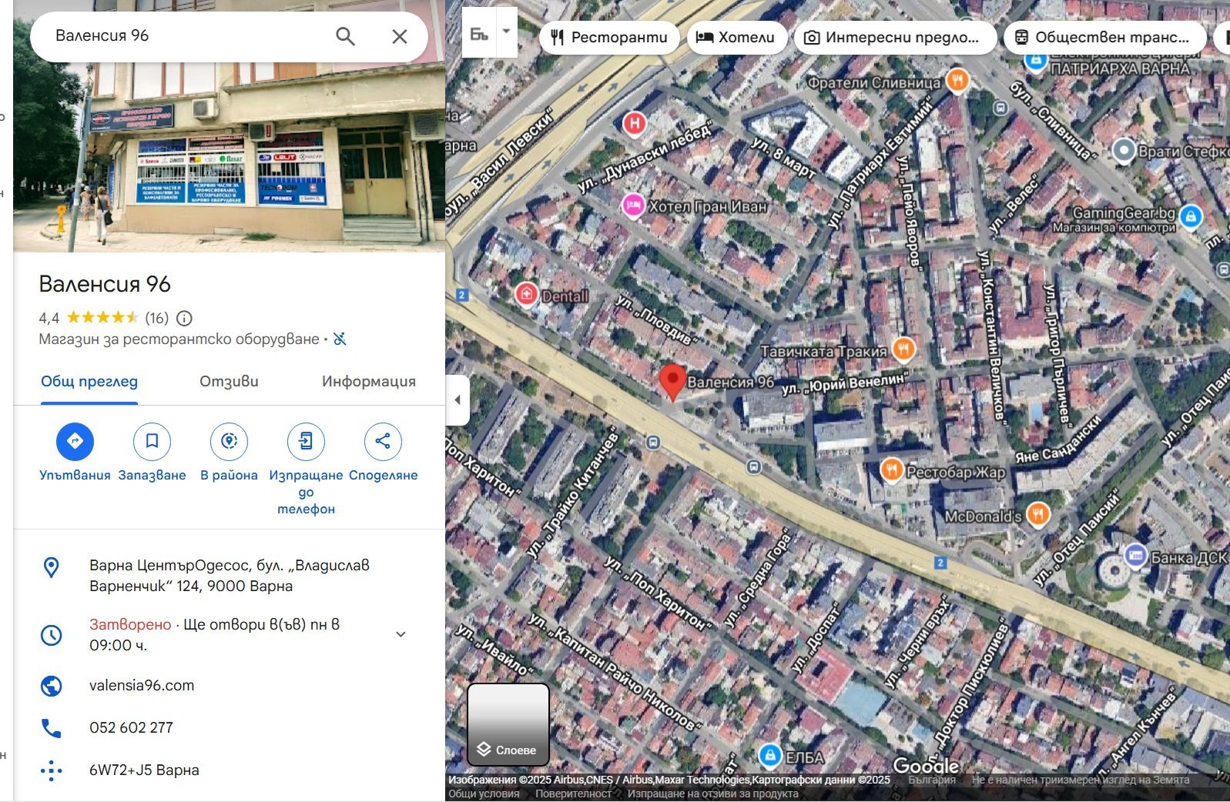This screenshot has height=802, width=1230.
Task: Switch to the Отзиви tab
Action: (x=229, y=381)
